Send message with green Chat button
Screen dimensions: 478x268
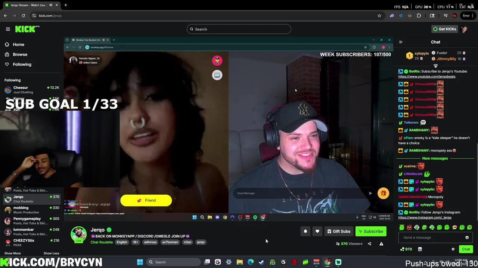[466, 249]
